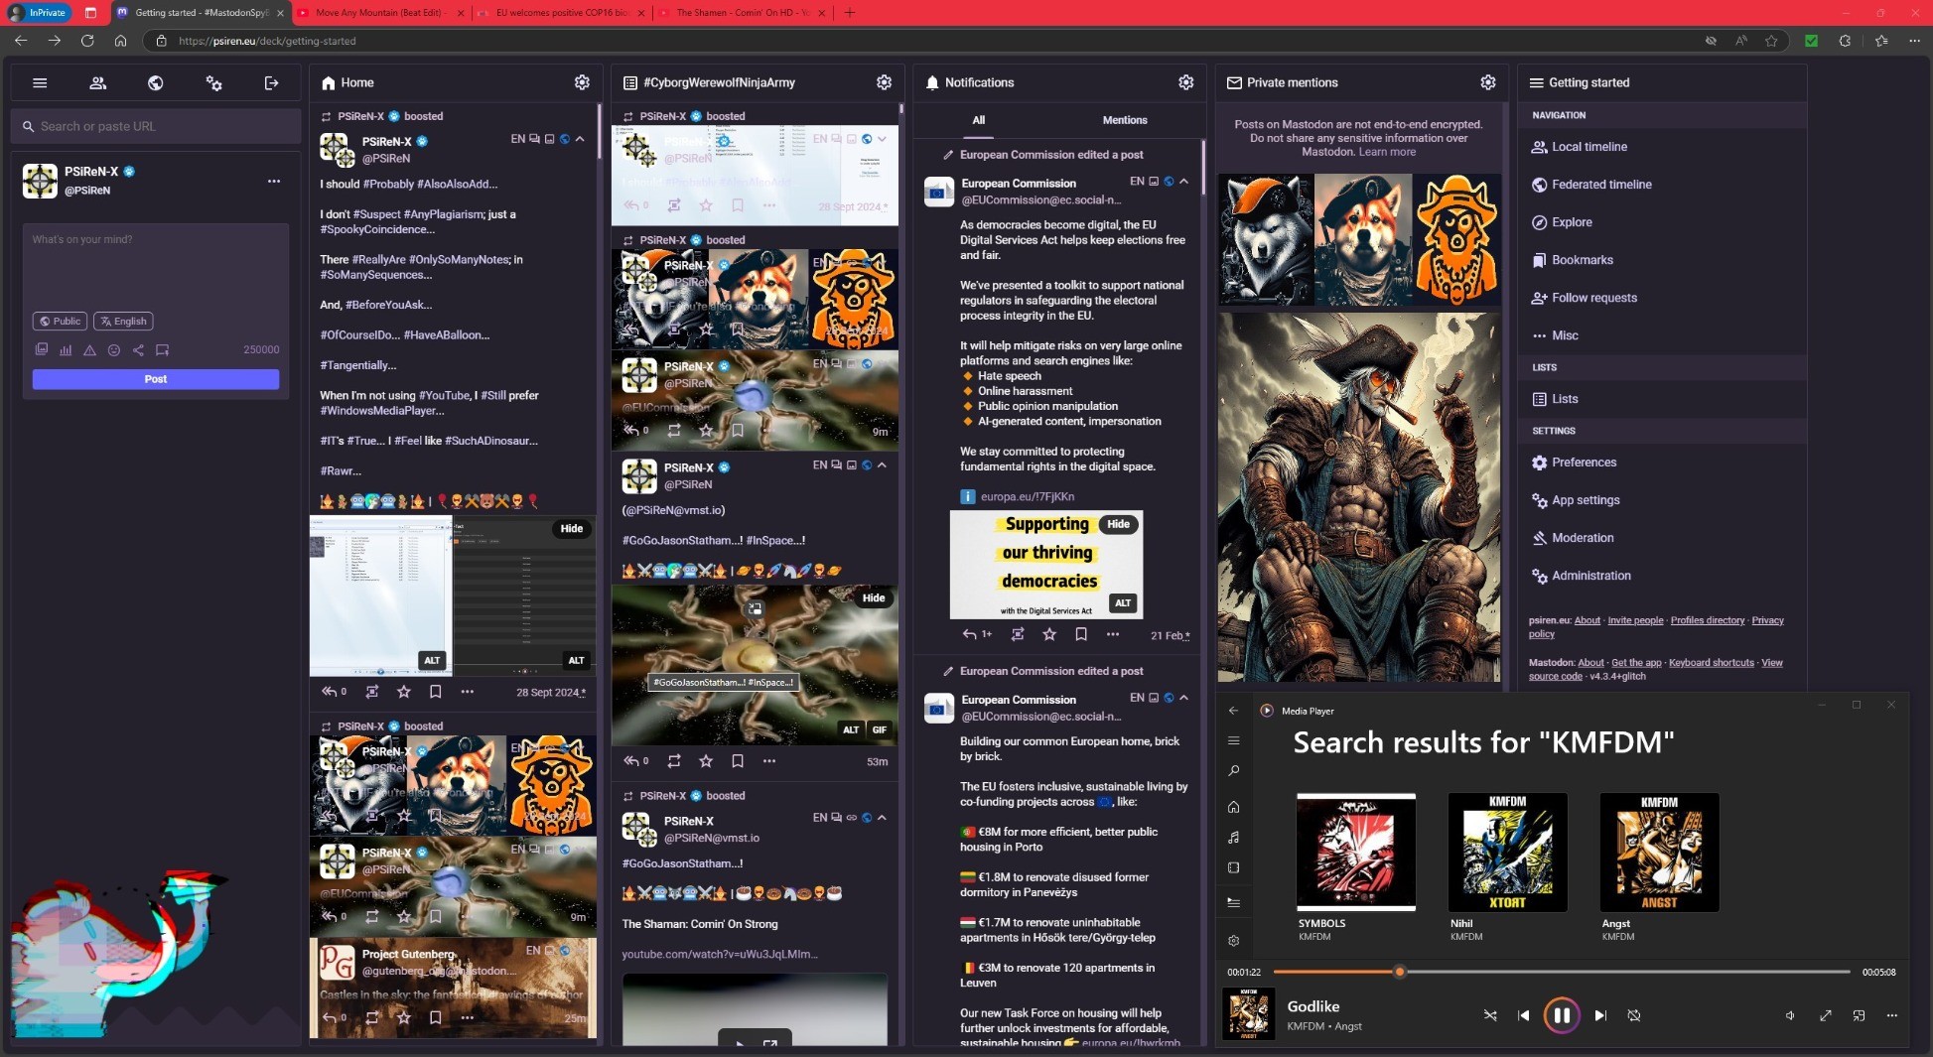Open the double-gear app settings icon
The height and width of the screenshot is (1057, 1933).
pos(213,83)
